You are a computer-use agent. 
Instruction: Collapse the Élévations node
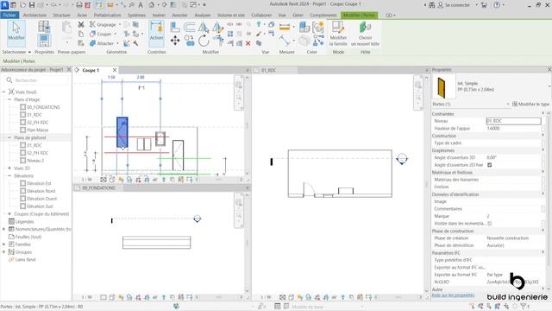9,175
